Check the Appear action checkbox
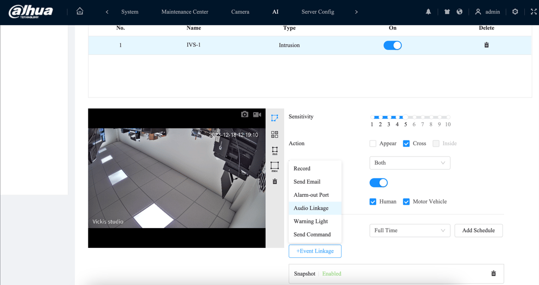The image size is (539, 285). (373, 144)
